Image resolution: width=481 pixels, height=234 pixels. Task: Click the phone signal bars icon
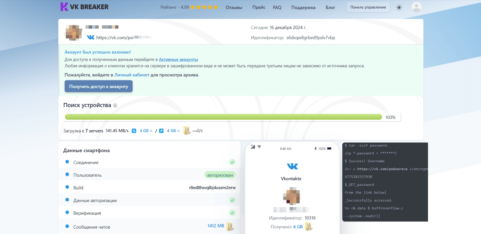pyautogui.click(x=253, y=147)
